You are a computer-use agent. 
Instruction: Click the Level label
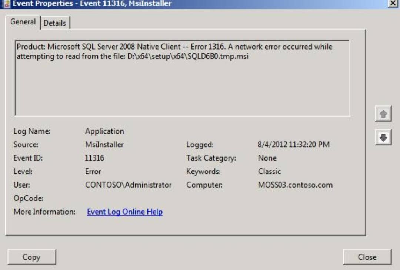[23, 171]
